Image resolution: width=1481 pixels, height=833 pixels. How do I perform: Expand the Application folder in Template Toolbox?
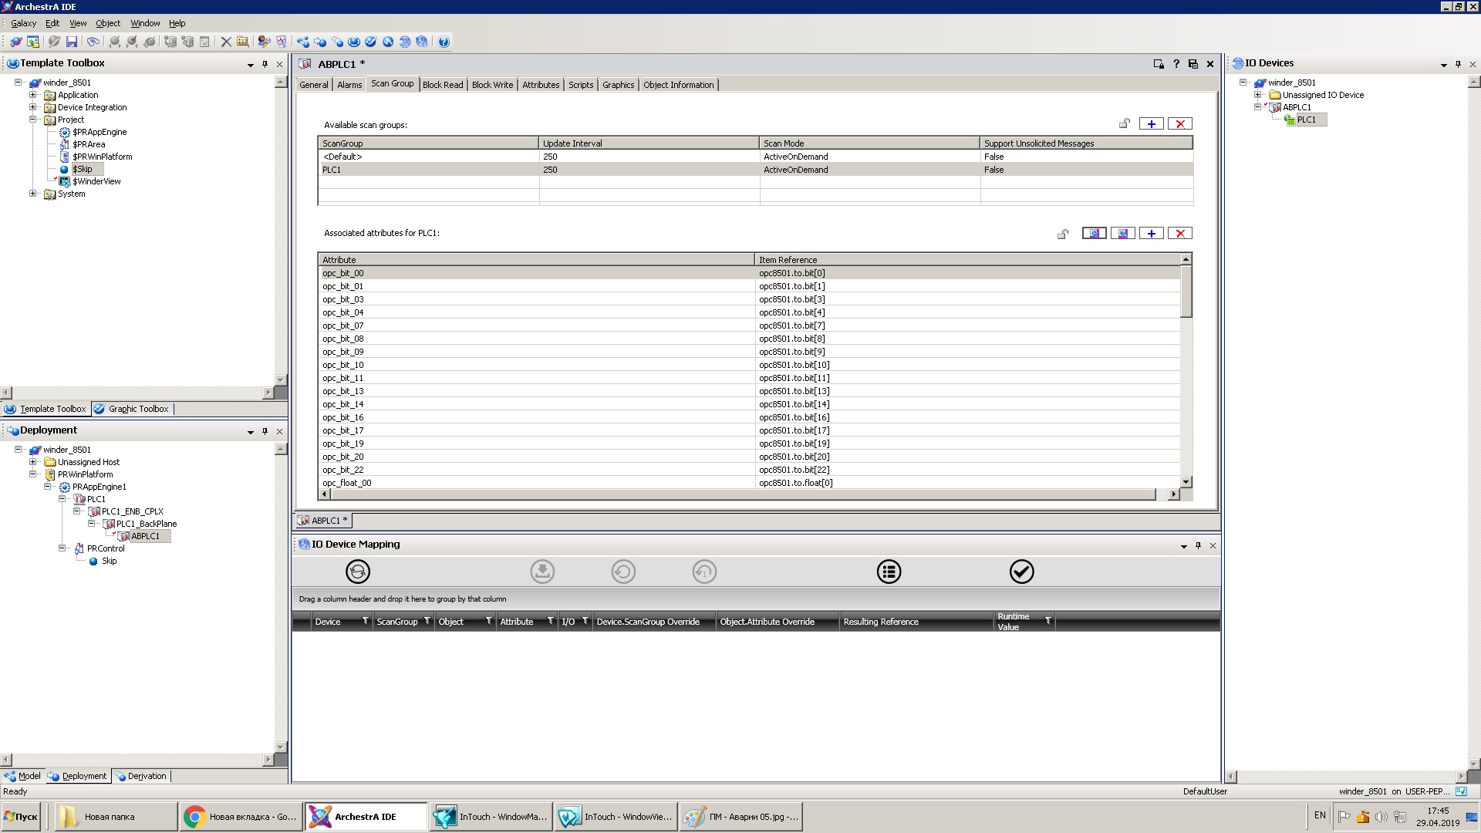click(x=33, y=95)
